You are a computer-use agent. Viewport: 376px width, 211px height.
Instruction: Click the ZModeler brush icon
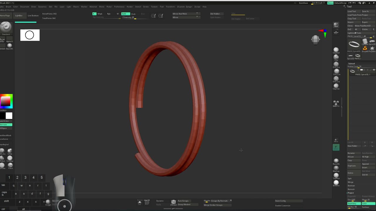coord(173,202)
